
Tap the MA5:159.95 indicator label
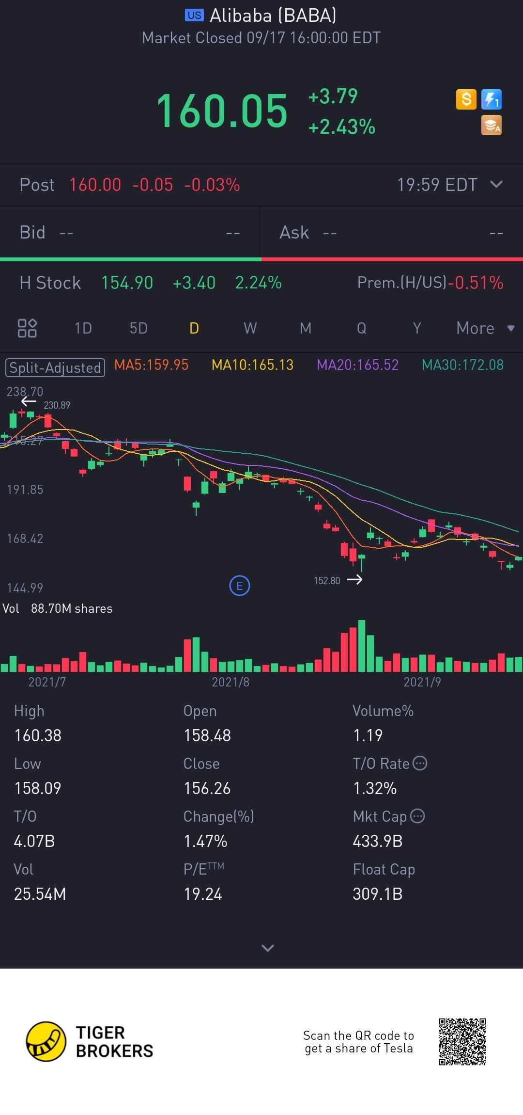(x=151, y=365)
